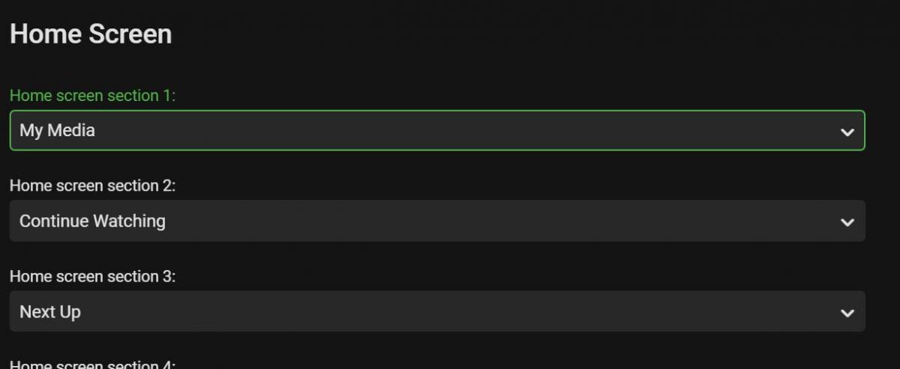Click the "Home screen section 3:" label
The image size is (900, 369).
point(92,276)
